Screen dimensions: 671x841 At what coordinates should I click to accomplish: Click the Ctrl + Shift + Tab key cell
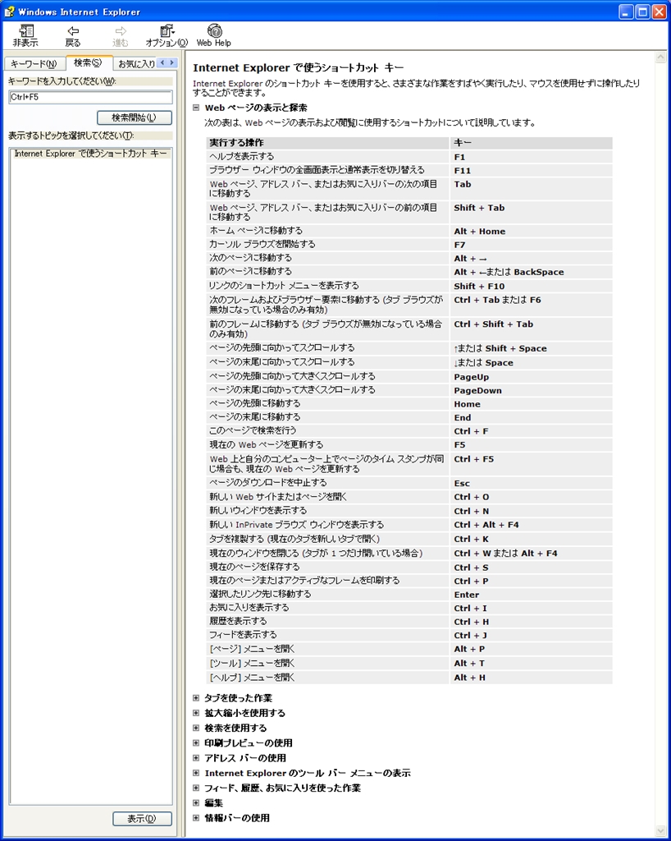pyautogui.click(x=532, y=329)
